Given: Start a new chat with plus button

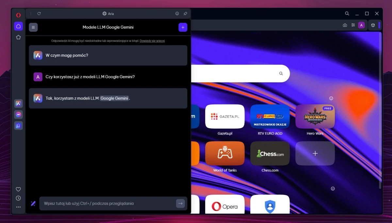Looking at the screenshot, I should pos(183,27).
